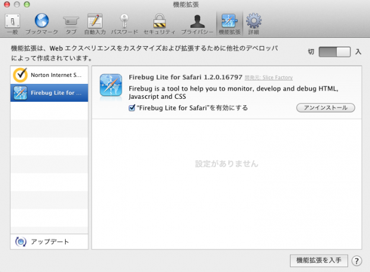This screenshot has height=272, width=370.
Task: Click the Firebug description text about HTML debugging
Action: tap(234, 92)
